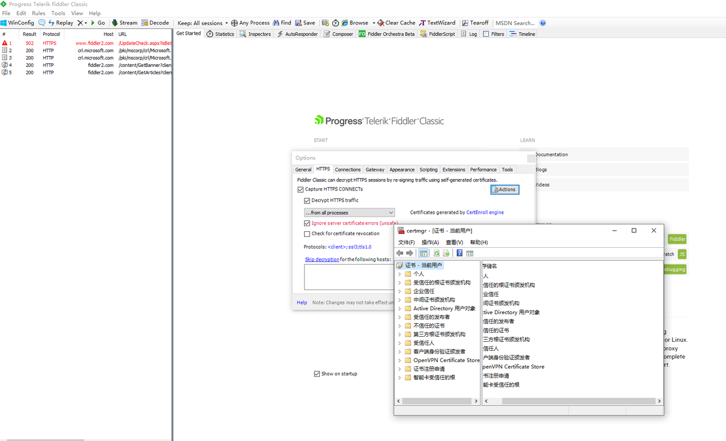726x441 pixels.
Task: Toggle Show on startup checkbox
Action: 317,374
